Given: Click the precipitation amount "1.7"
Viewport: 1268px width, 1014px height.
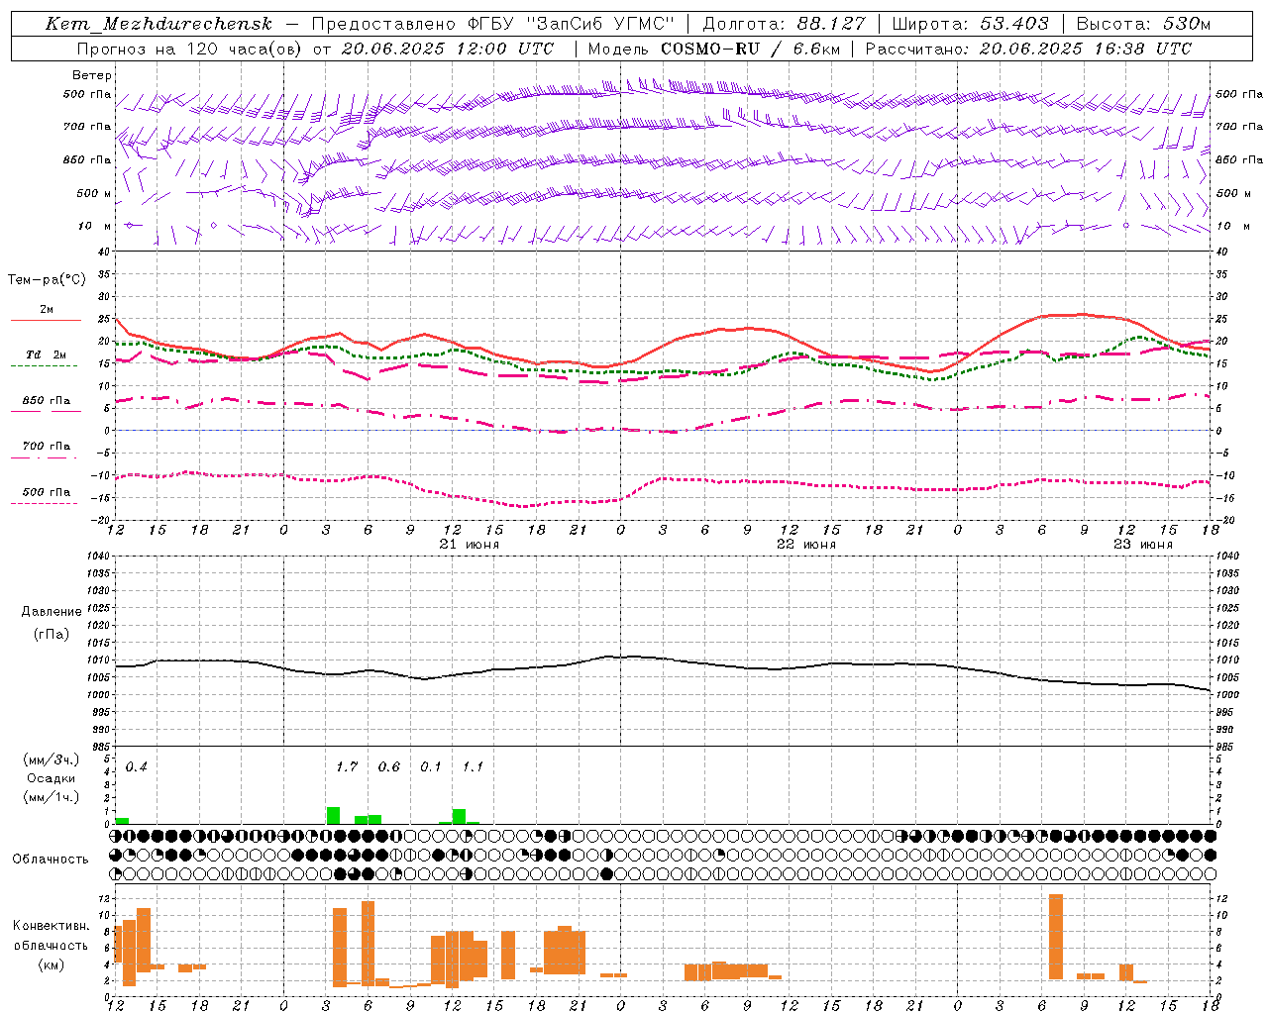Looking at the screenshot, I should pyautogui.click(x=347, y=766).
